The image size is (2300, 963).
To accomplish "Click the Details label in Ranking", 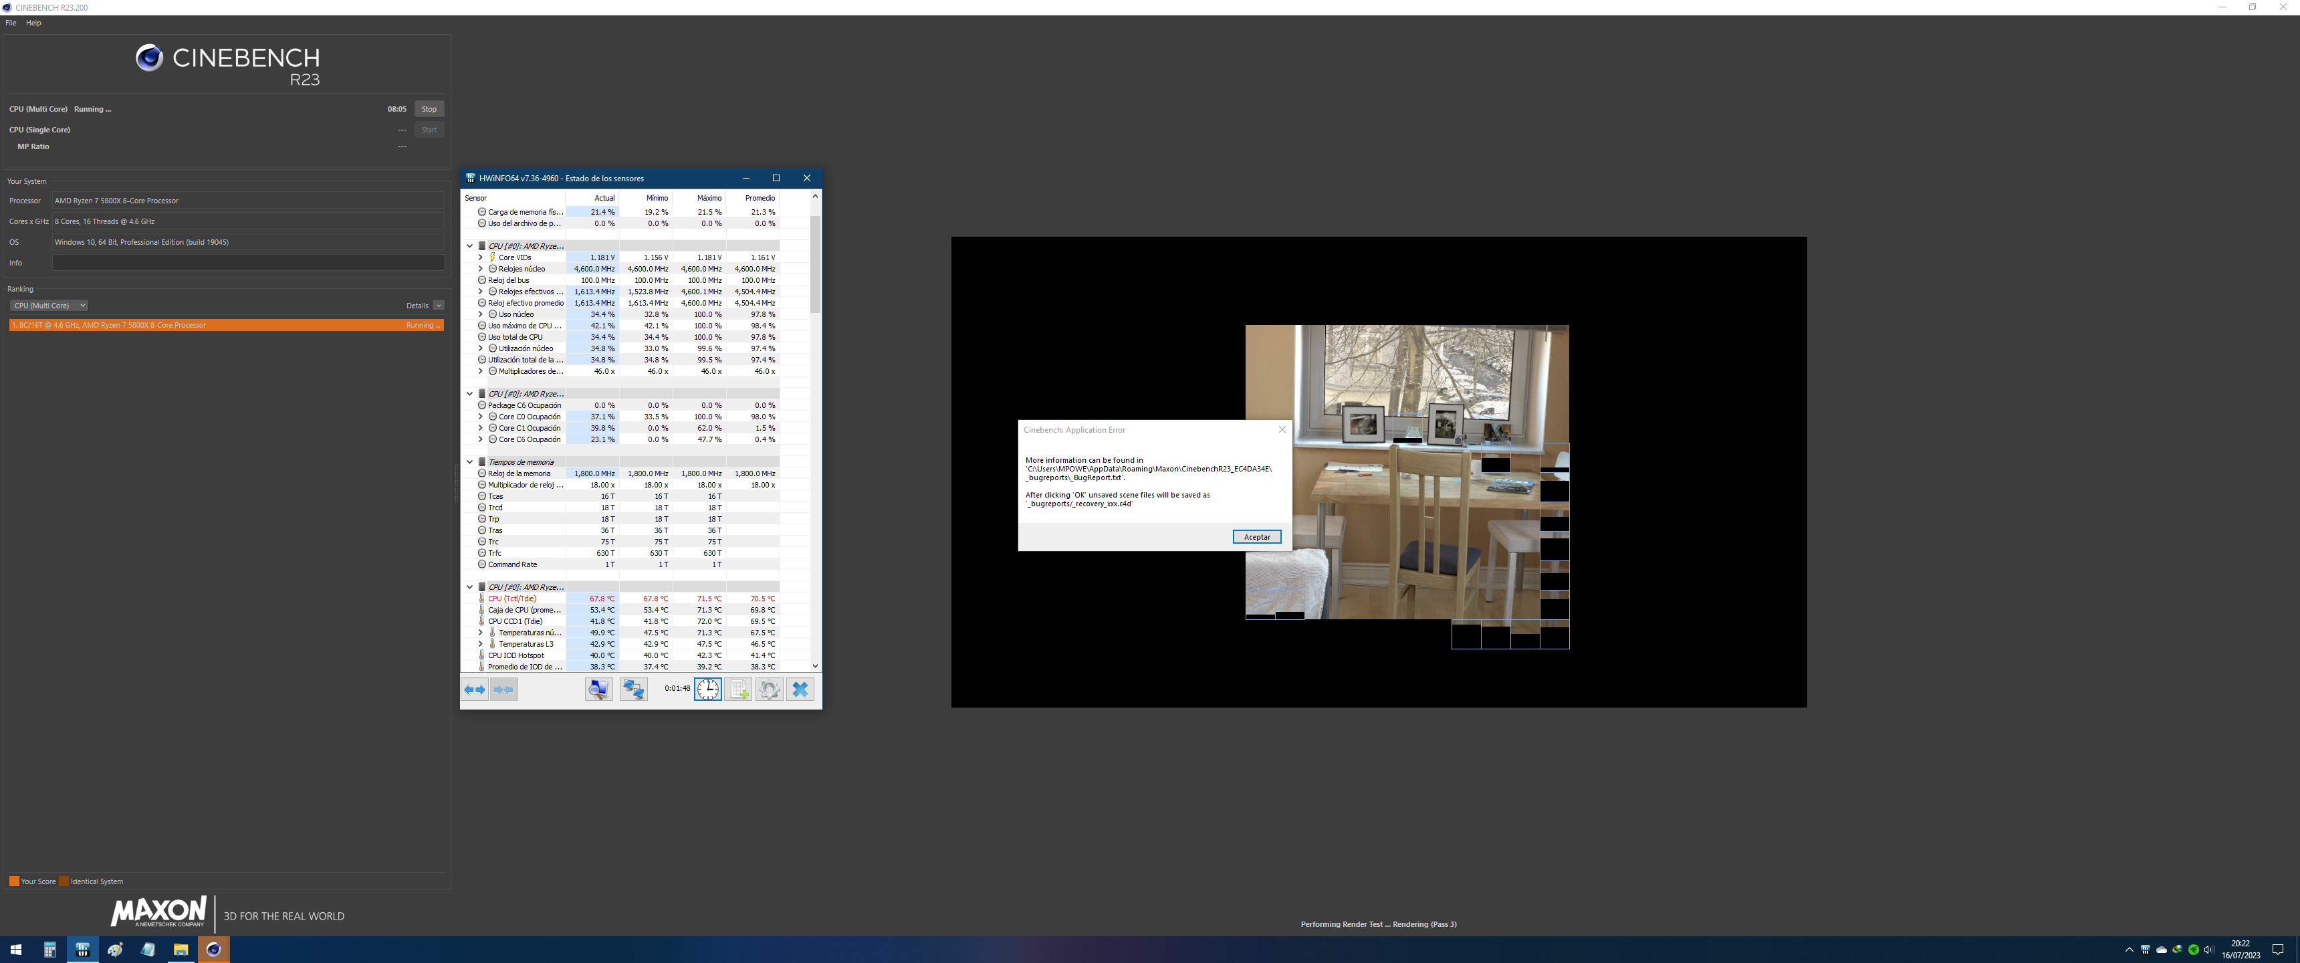I will pyautogui.click(x=417, y=306).
